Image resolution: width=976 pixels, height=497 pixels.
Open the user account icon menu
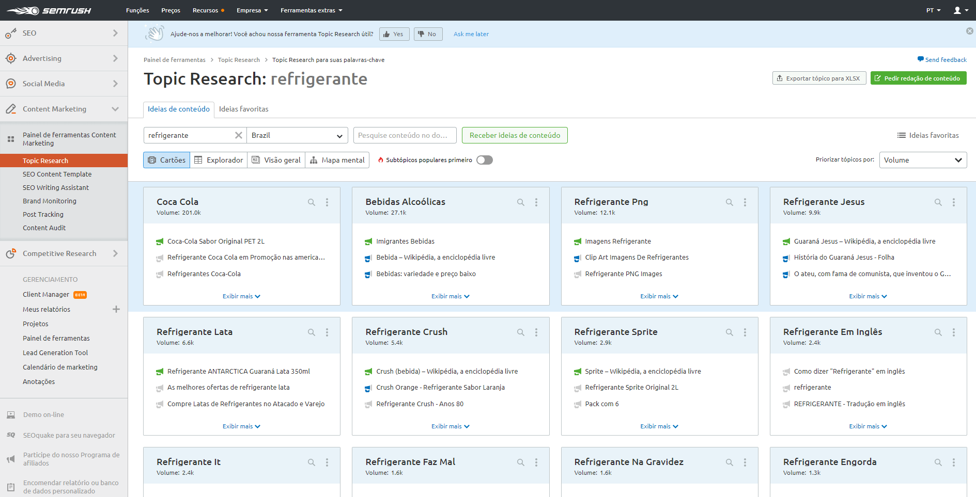[960, 10]
